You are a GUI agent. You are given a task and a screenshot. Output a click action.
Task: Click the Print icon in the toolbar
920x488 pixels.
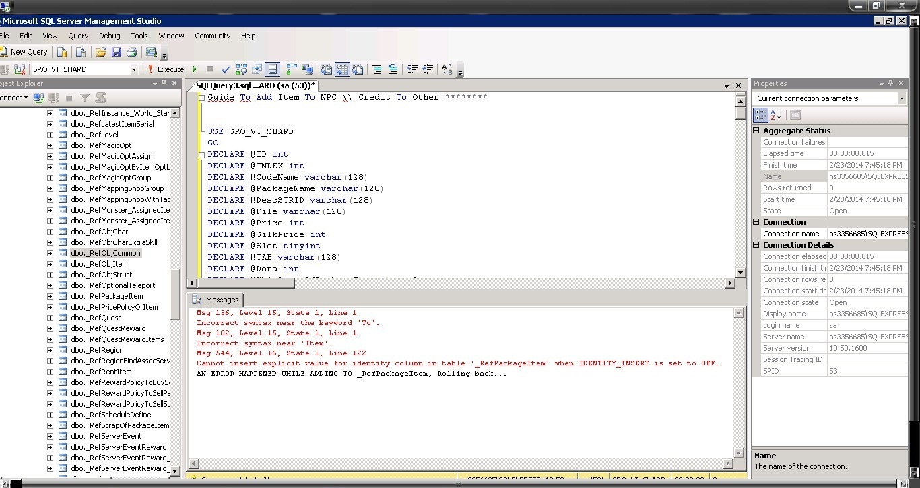pos(132,52)
